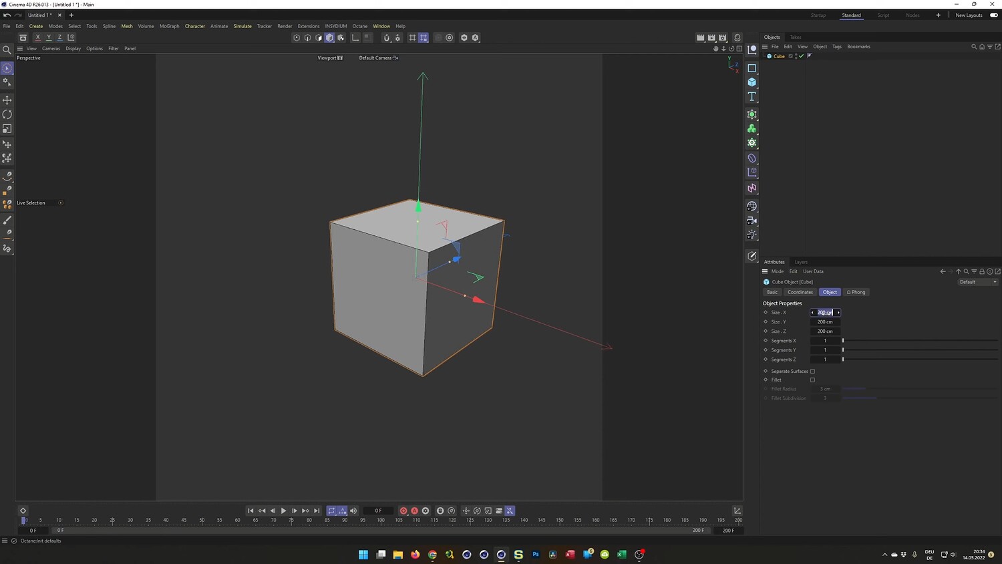Toggle Y axis lock
Viewport: 1002px width, 564px height.
[49, 37]
